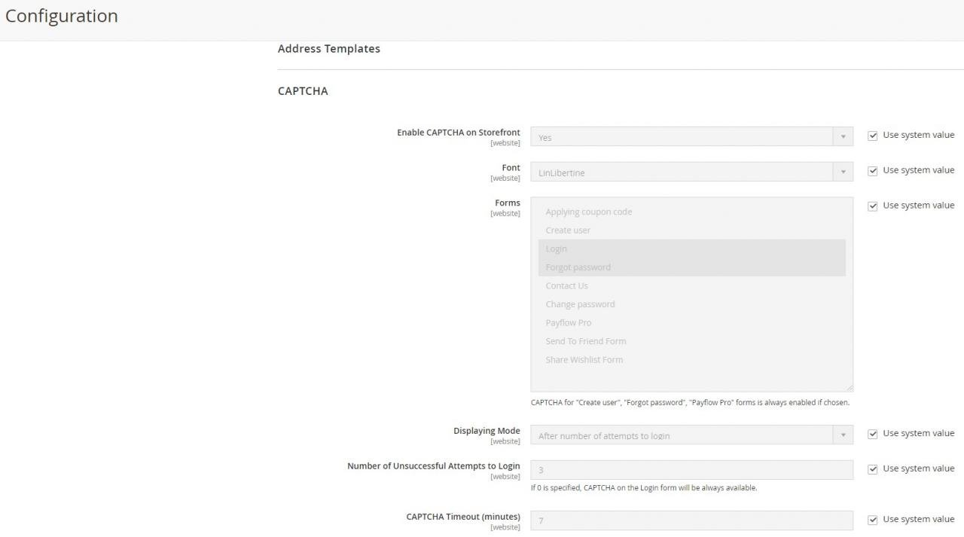Open the Font LinLibertine dropdown
Viewport: 964px width, 537px height.
pos(691,172)
